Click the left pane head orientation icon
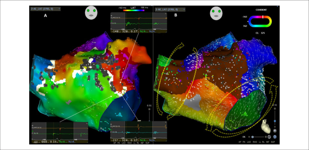This screenshot has height=150, width=309. point(91,12)
